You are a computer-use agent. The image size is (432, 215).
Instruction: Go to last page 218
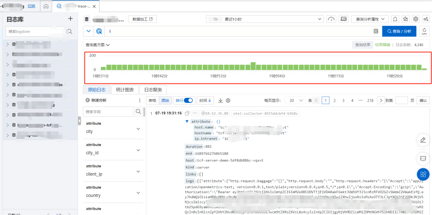click(370, 101)
